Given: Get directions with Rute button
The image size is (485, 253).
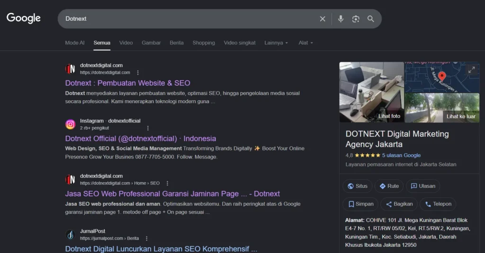Looking at the screenshot, I should pyautogui.click(x=389, y=186).
